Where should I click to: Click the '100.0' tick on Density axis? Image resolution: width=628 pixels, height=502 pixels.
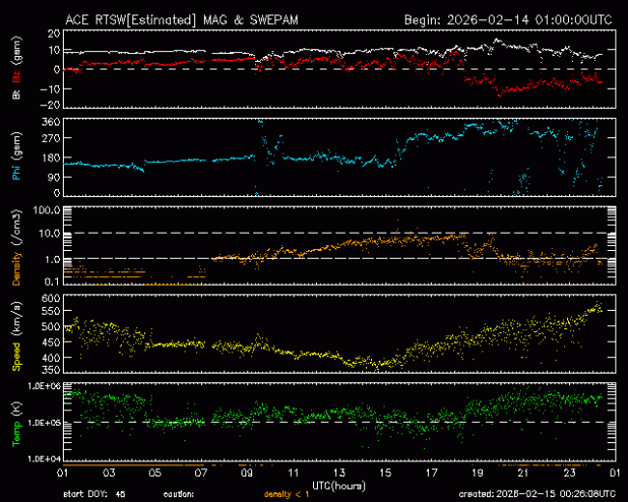click(x=46, y=210)
